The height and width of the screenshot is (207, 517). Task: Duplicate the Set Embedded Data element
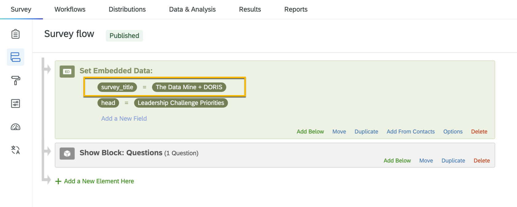[x=366, y=132]
